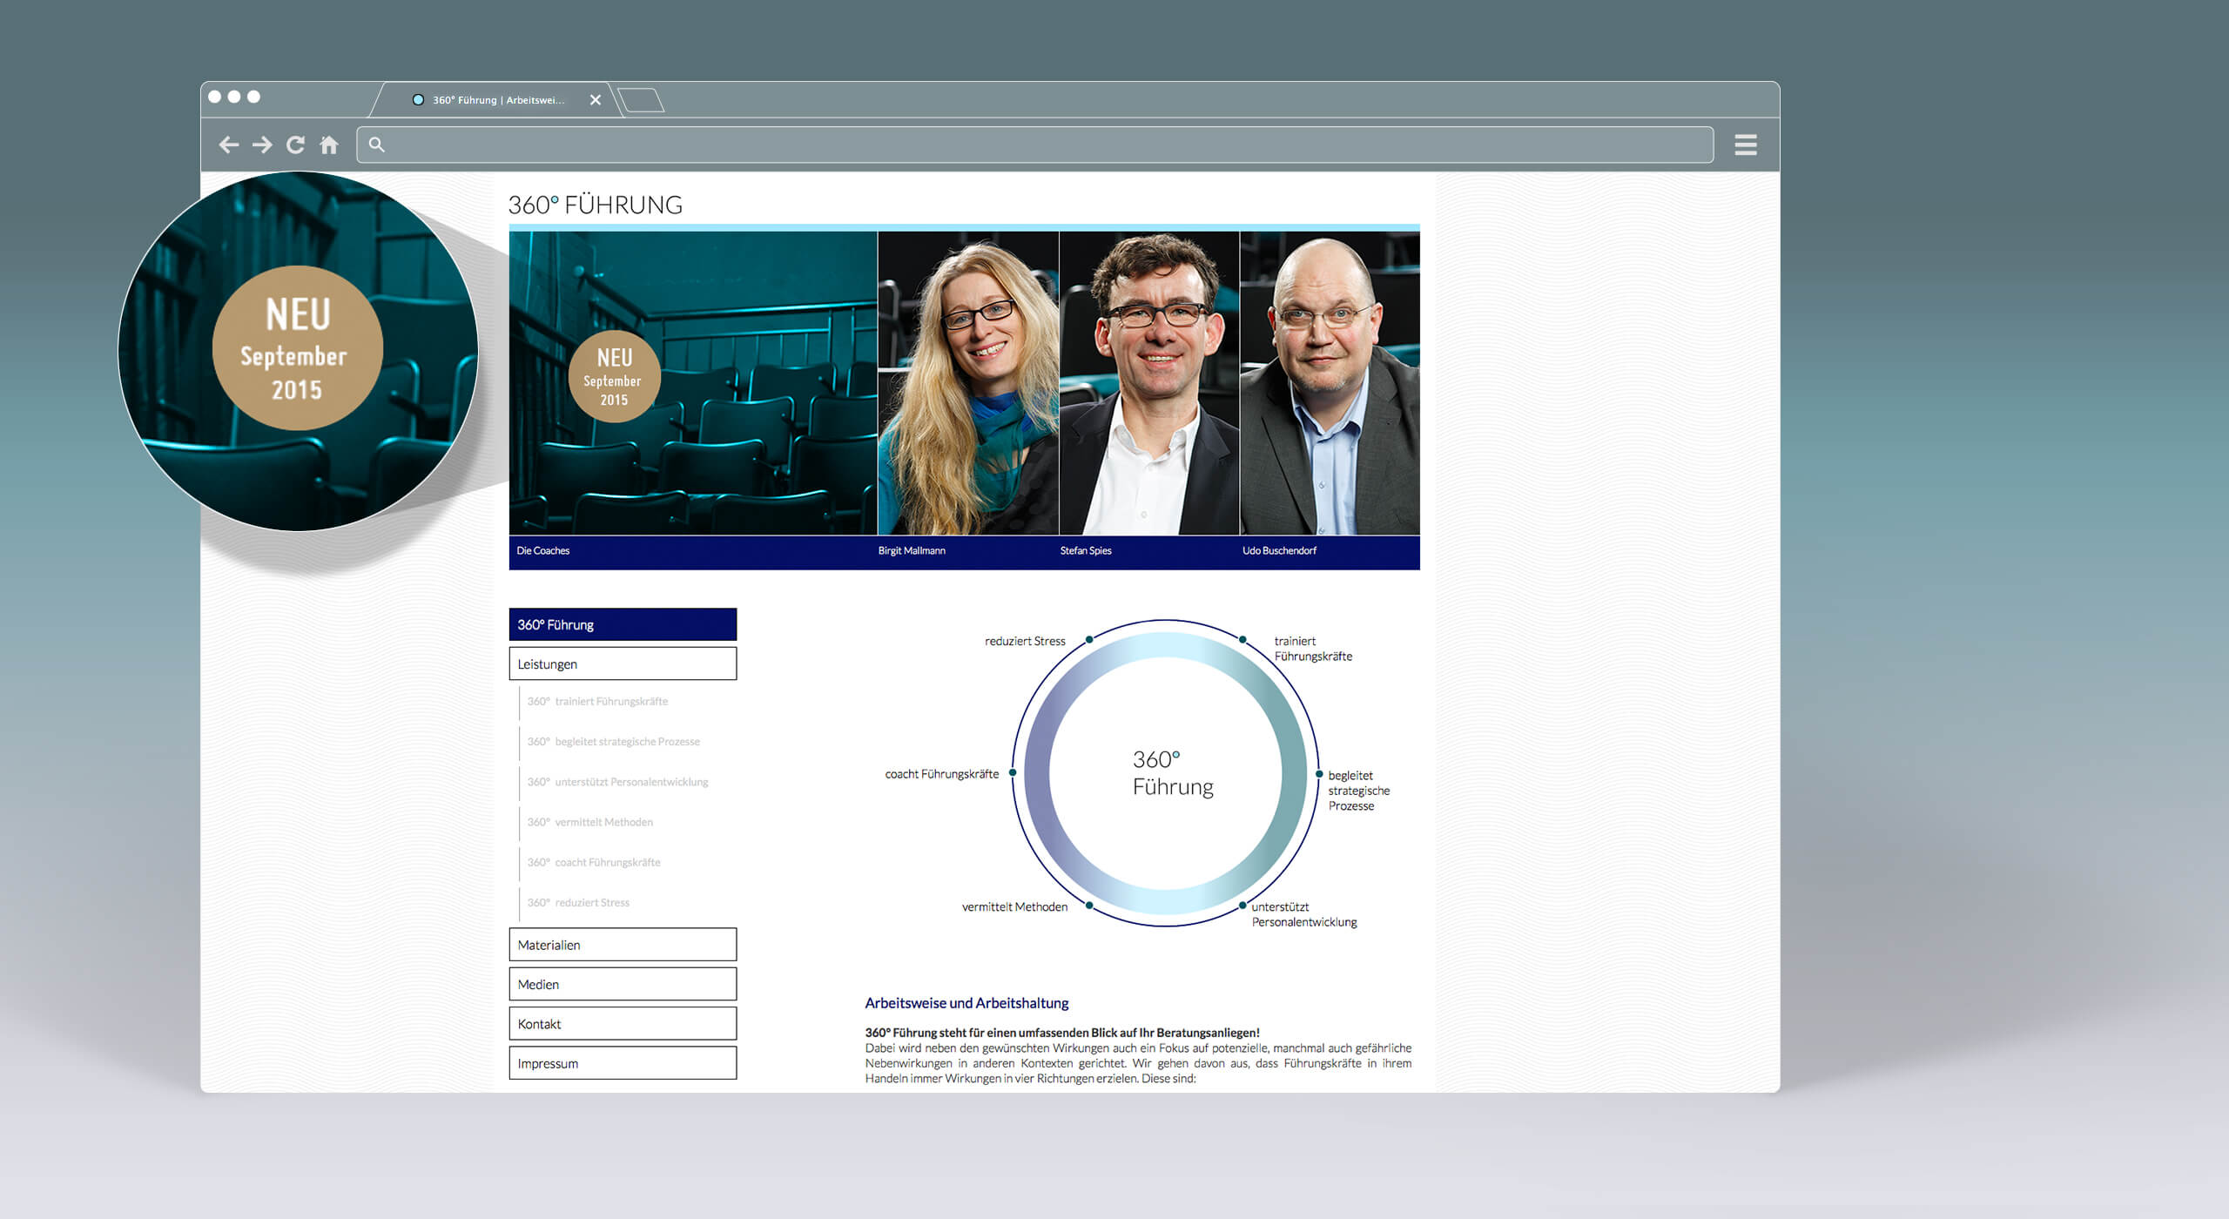Select 'coacht Führungskräfte' dot on the circle diagram

(x=1013, y=772)
